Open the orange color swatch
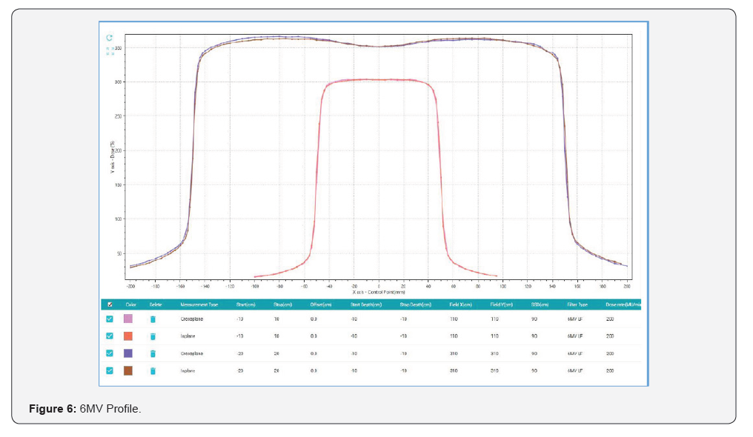Viewport: 753px width, 437px height. pyautogui.click(x=128, y=336)
